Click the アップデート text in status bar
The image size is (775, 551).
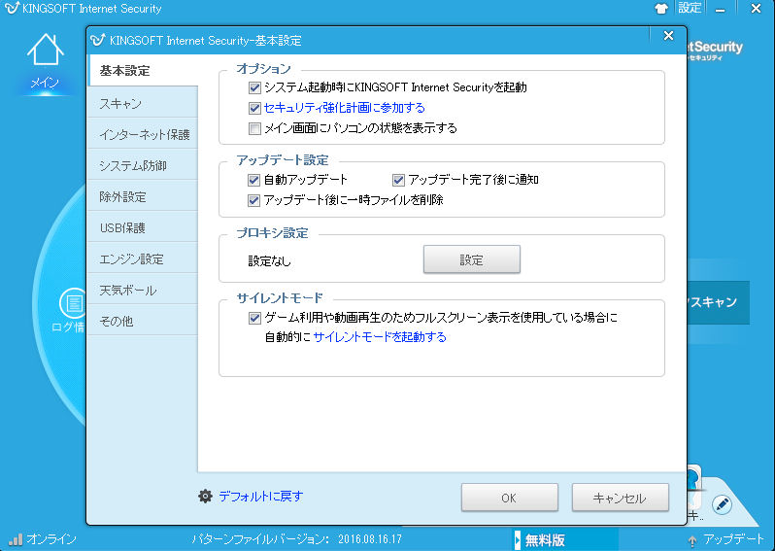[x=733, y=539]
